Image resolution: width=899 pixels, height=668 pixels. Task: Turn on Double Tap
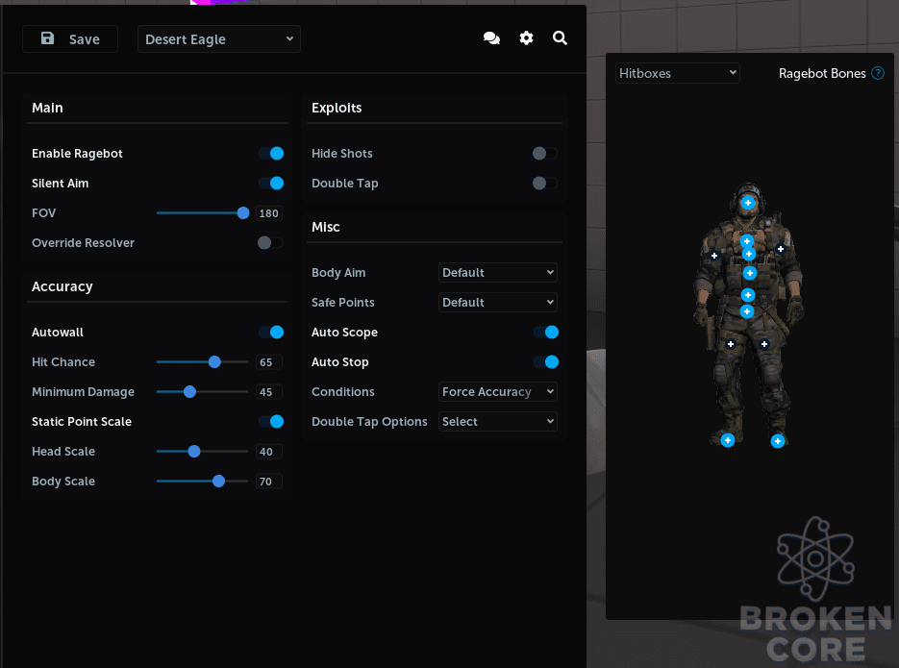tap(544, 184)
